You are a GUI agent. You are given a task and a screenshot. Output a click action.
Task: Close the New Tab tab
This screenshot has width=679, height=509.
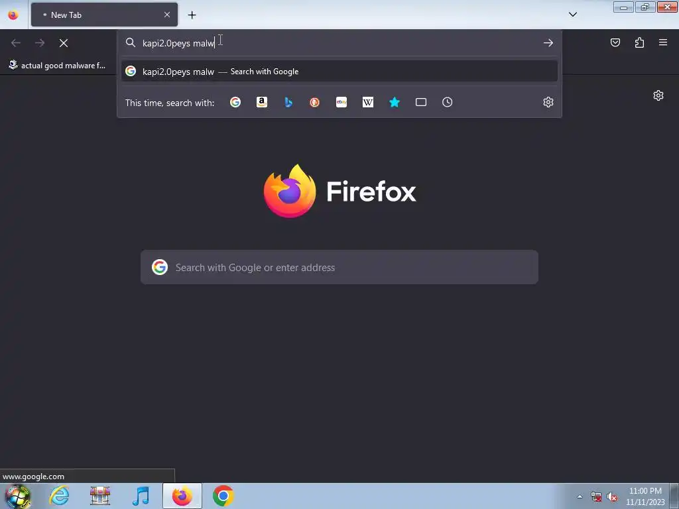click(167, 15)
